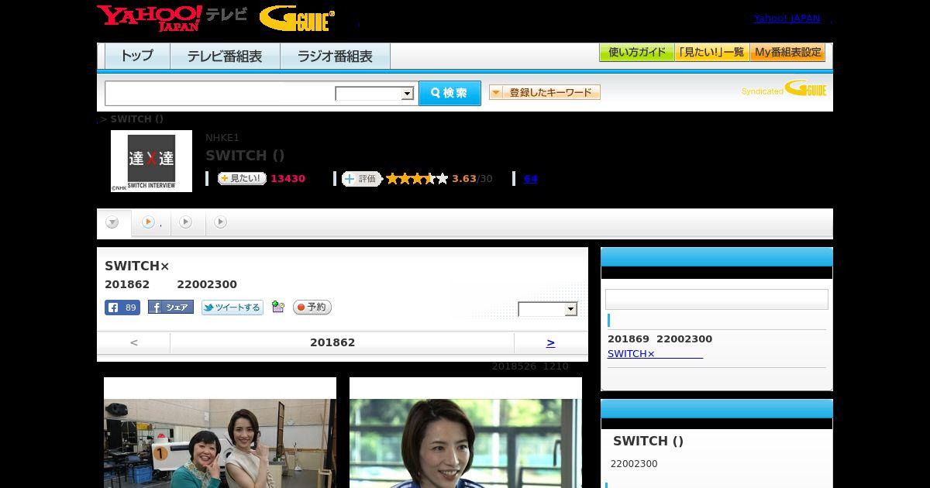Select the first tab with gray down-arrow

click(x=113, y=223)
